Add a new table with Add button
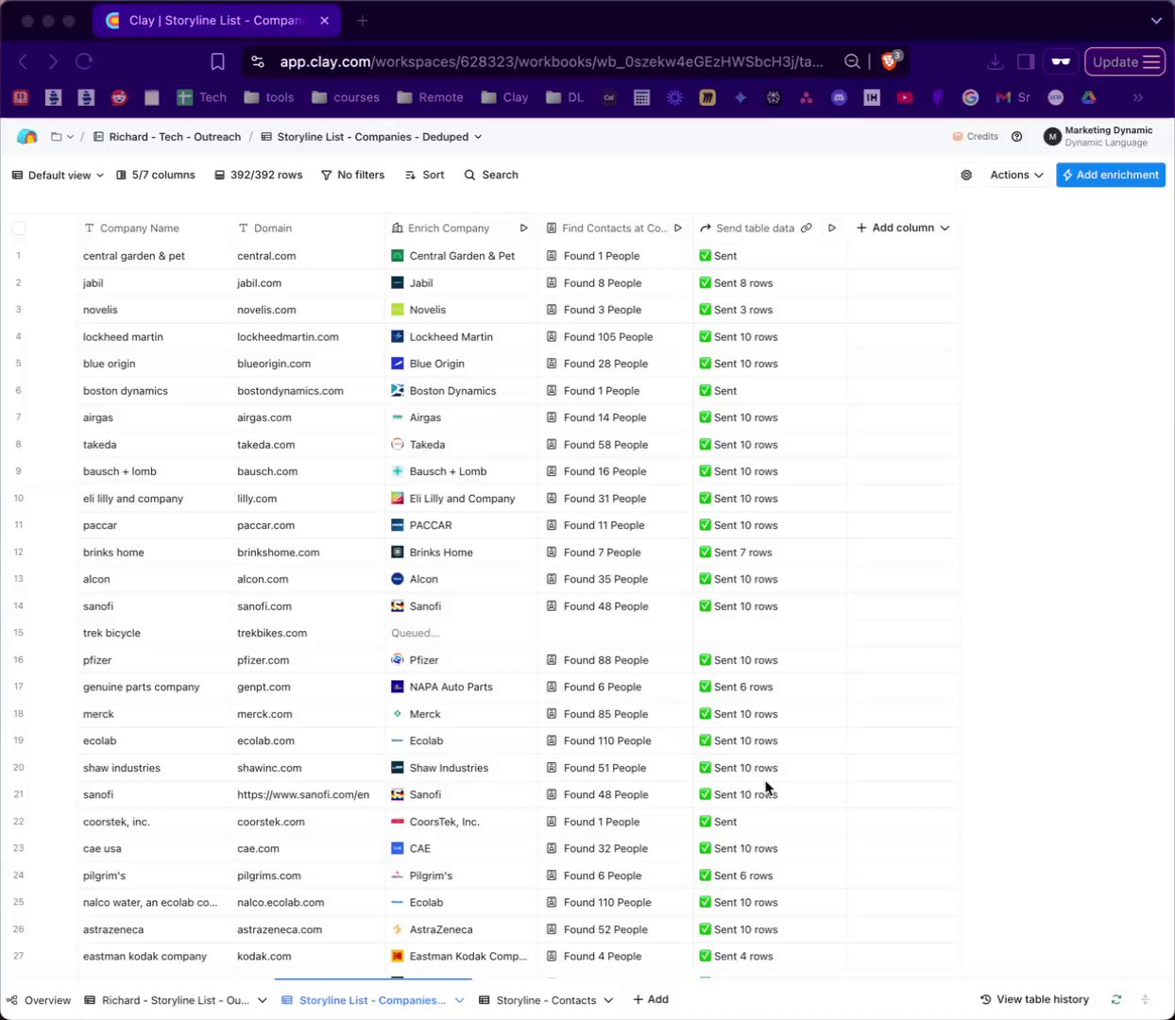The height and width of the screenshot is (1020, 1175). coord(651,999)
